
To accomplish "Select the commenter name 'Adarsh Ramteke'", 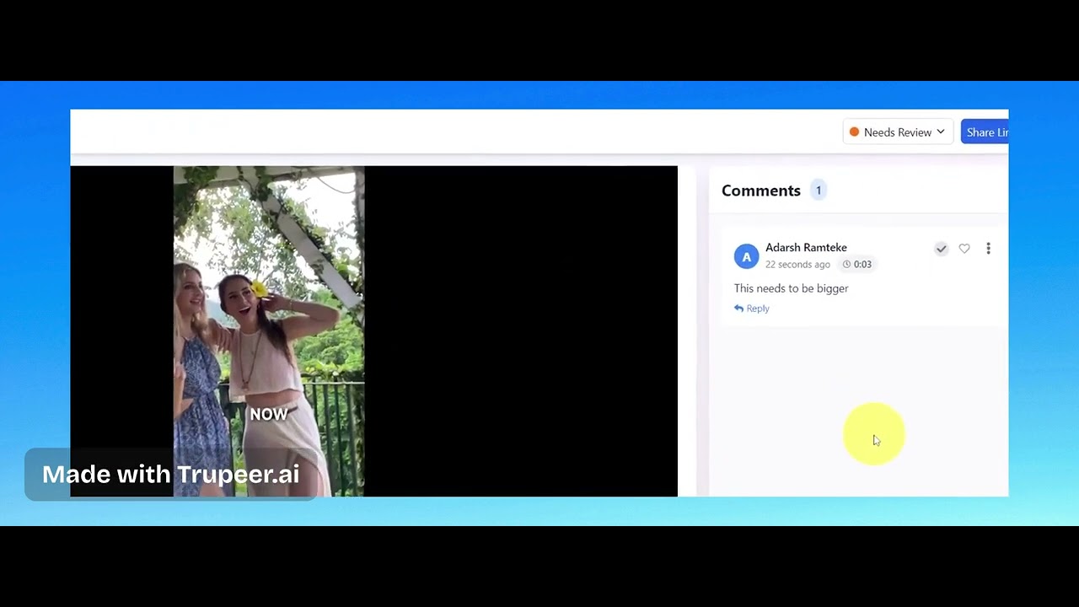I will click(x=806, y=247).
